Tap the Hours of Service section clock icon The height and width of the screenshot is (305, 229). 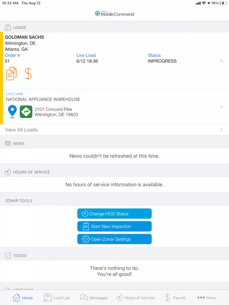click(8, 172)
